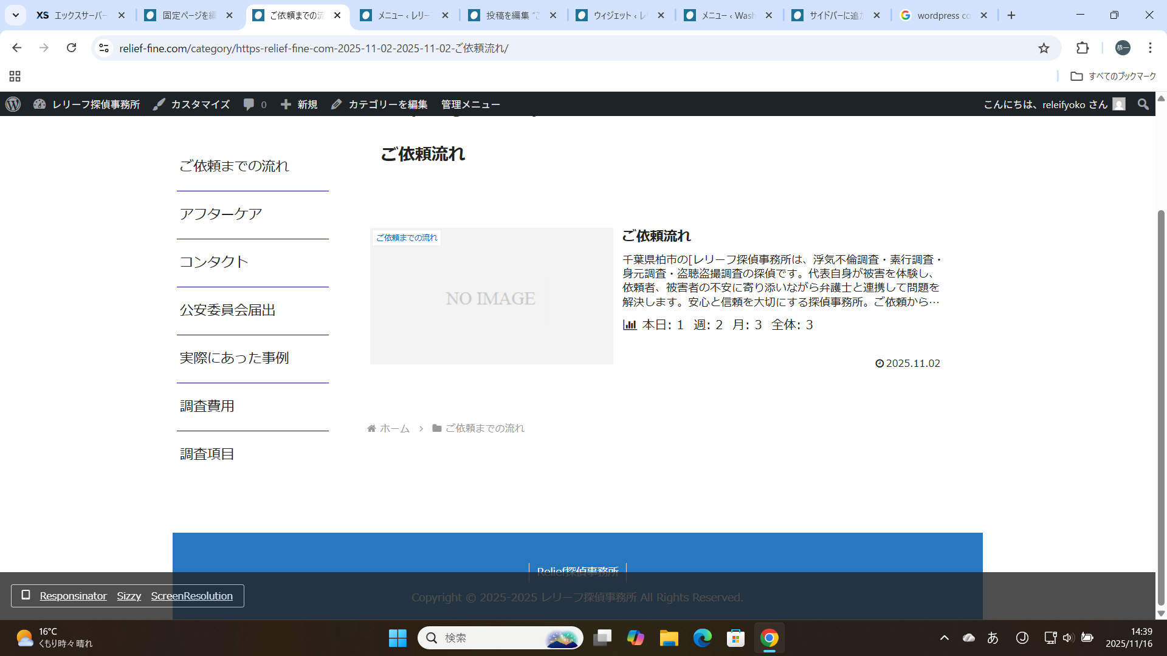
Task: Reload the page with the refresh icon
Action: 71,48
